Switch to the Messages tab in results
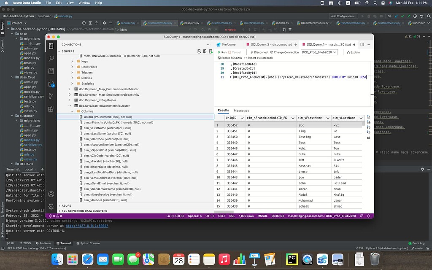 pos(241,110)
